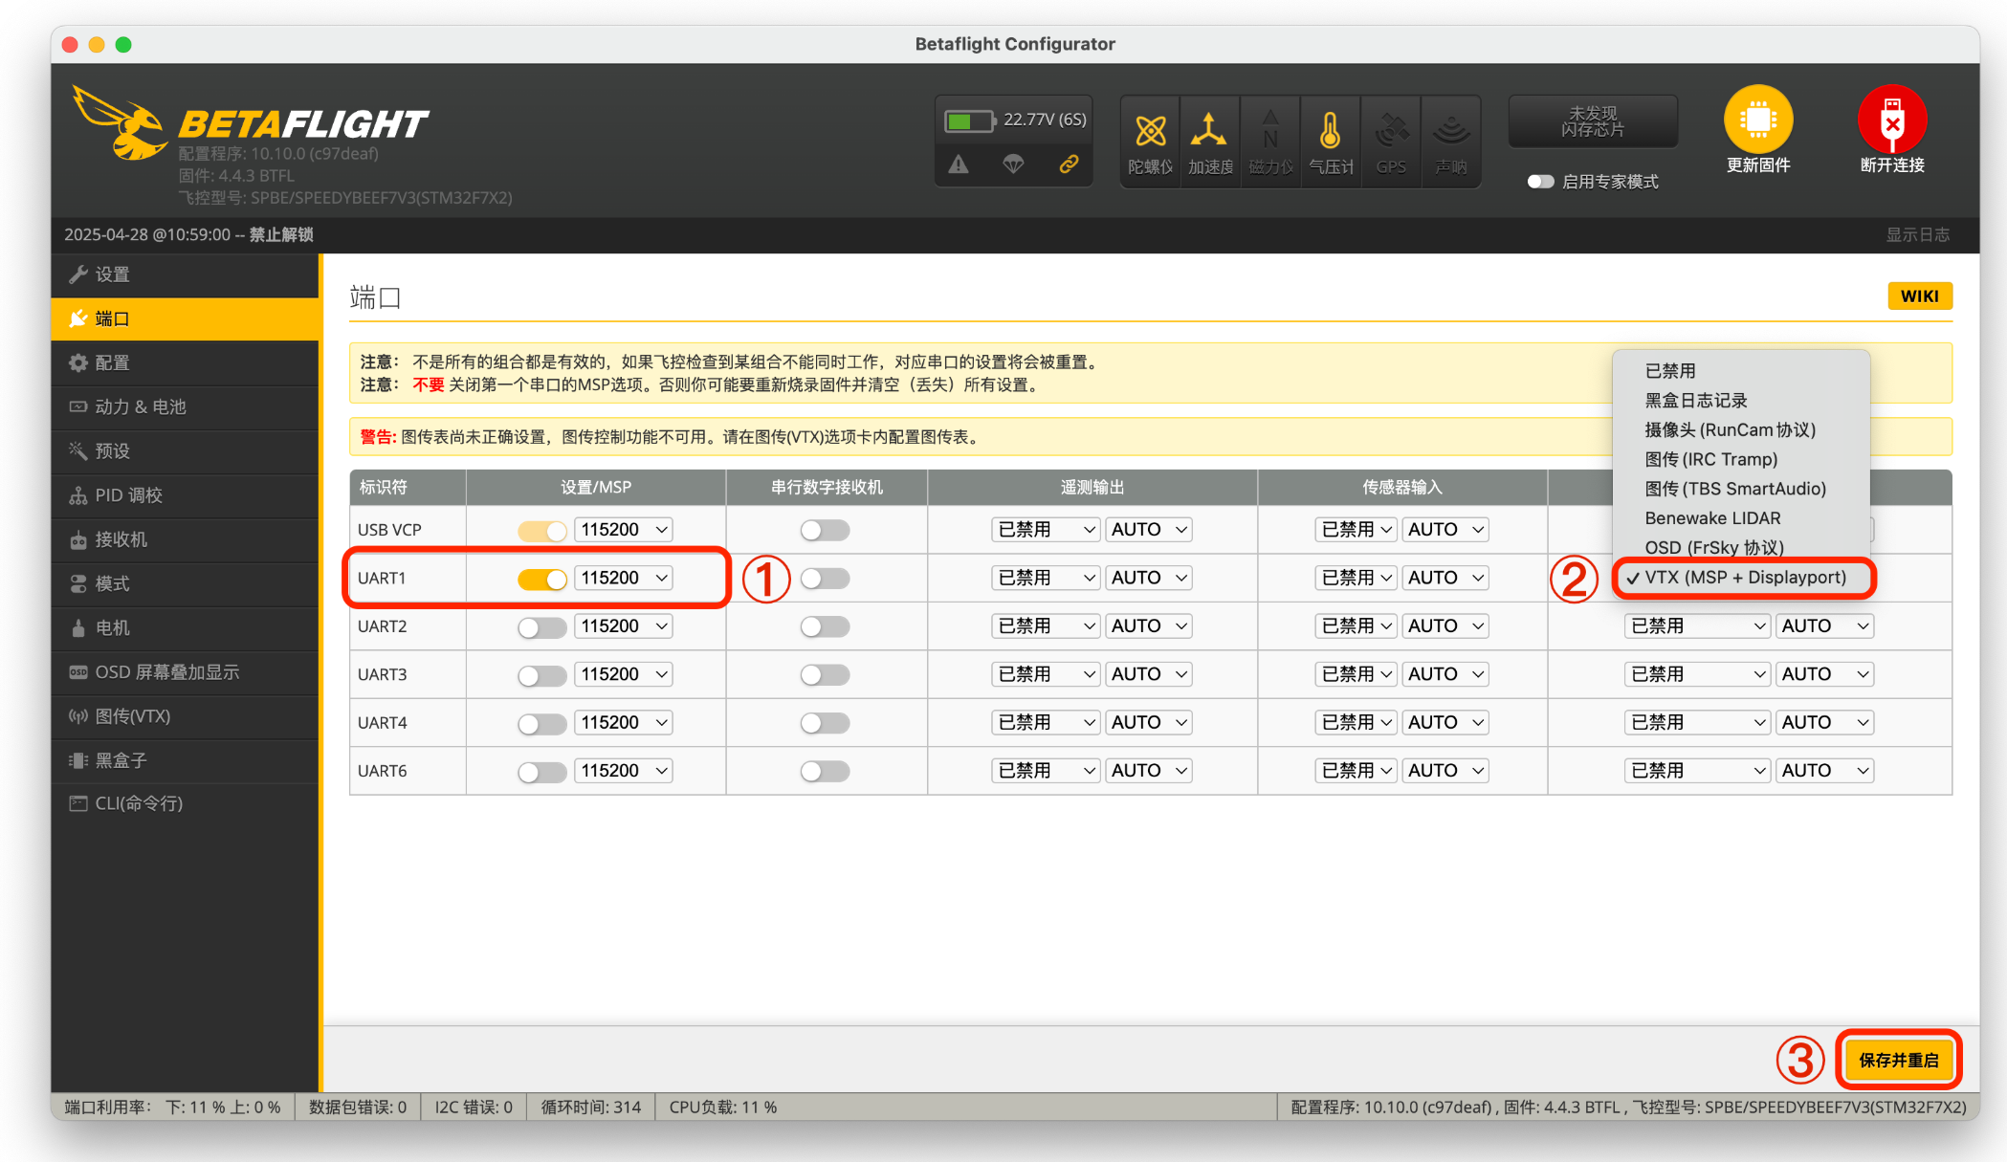Click the 接收机 receiver tab icon
The width and height of the screenshot is (2007, 1162).
pyautogui.click(x=77, y=539)
